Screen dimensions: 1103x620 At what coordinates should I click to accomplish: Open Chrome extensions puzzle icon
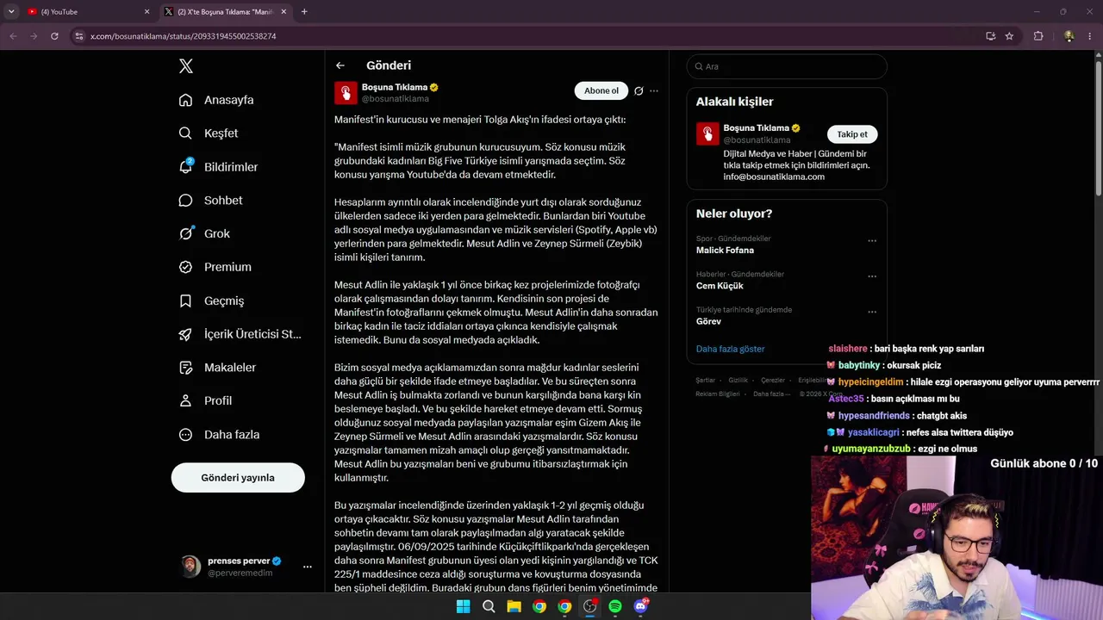[1038, 36]
